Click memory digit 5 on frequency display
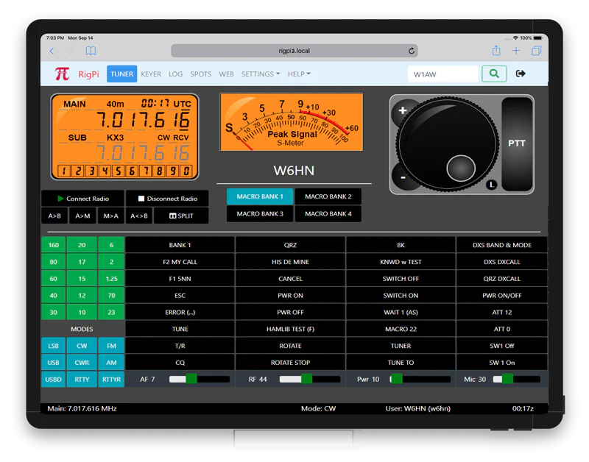This screenshot has height=462, width=589. 119,171
